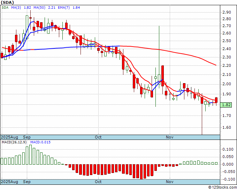Click the EMA(7) legend label
Viewport: 237px width, 190px height.
pos(64,8)
